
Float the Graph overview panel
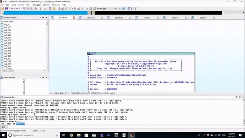[x=43, y=77]
